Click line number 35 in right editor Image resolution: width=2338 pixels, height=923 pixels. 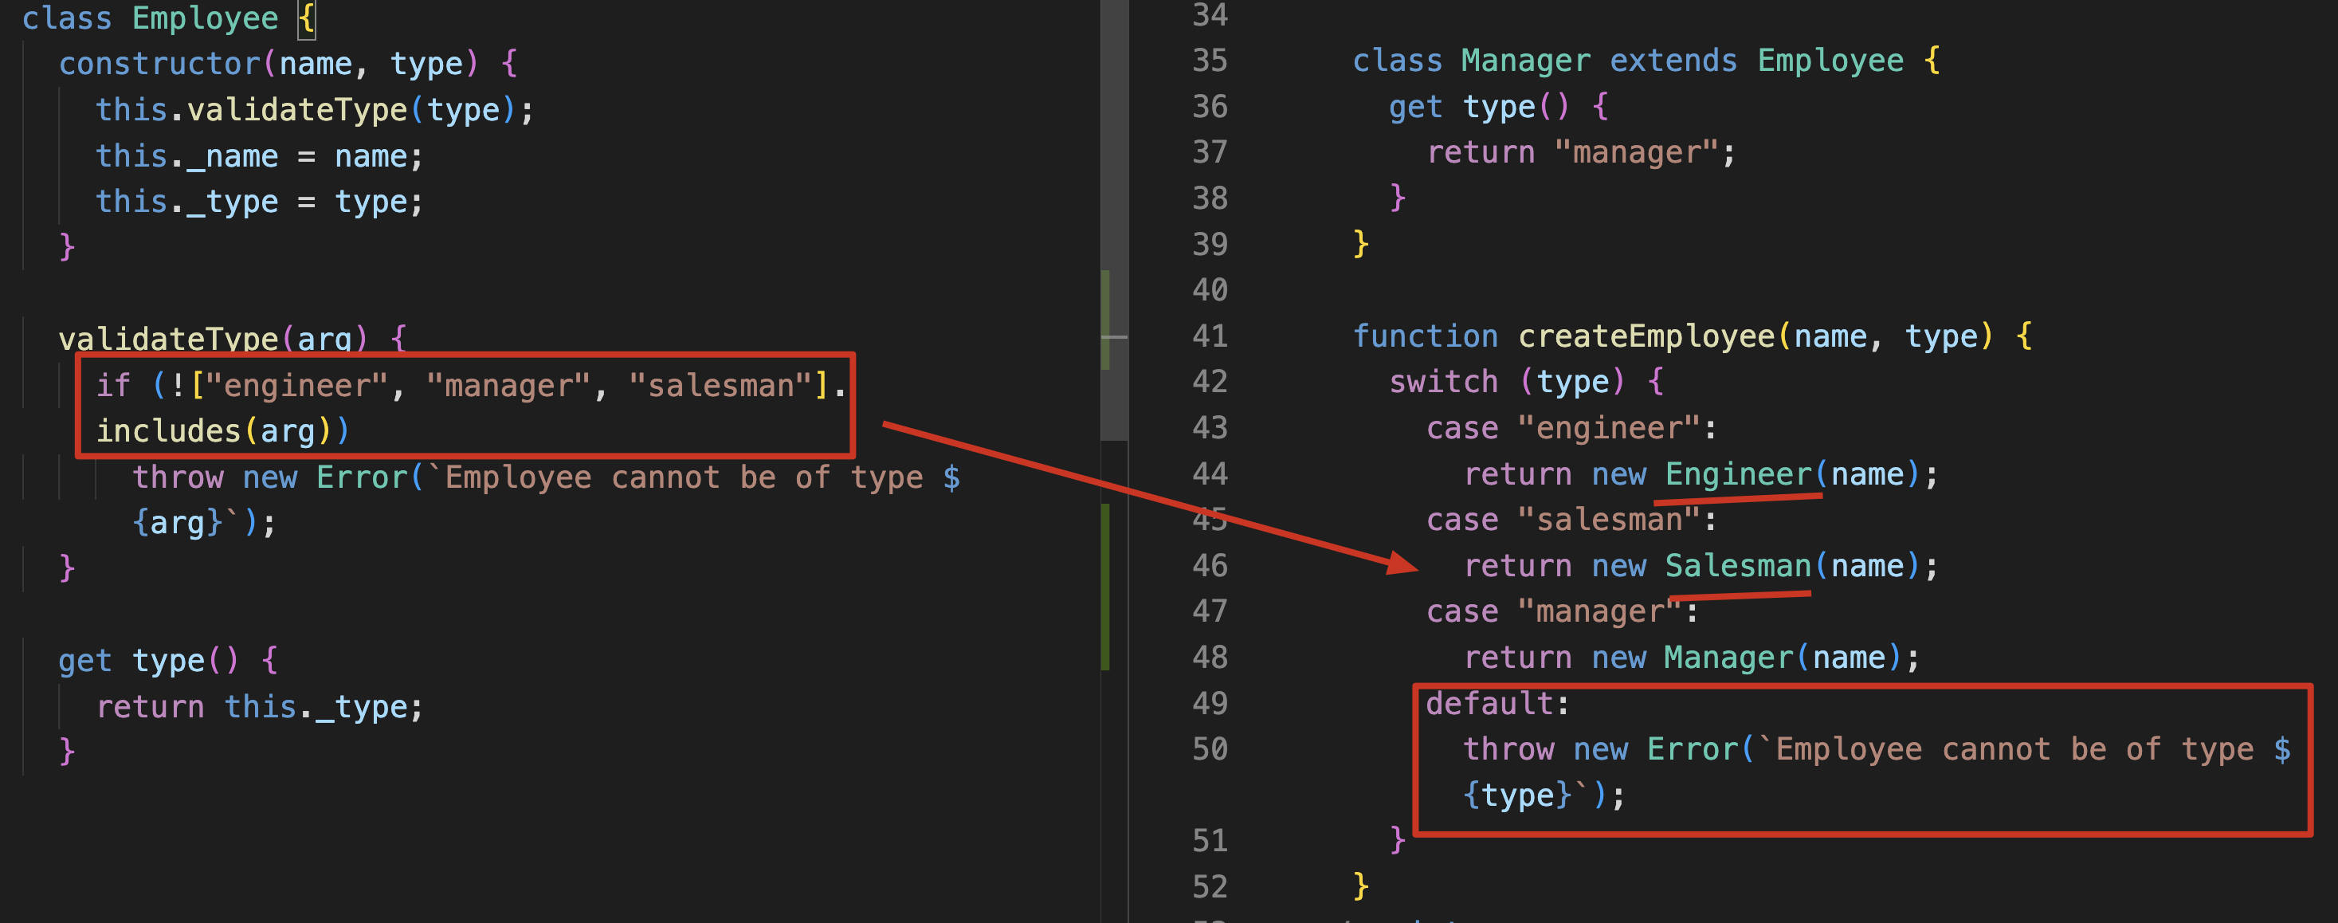(1209, 61)
